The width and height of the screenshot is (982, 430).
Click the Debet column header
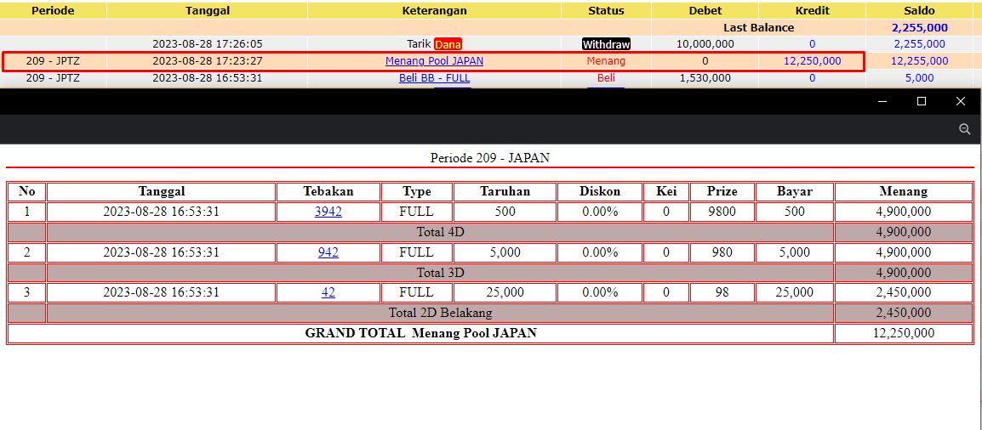click(705, 11)
